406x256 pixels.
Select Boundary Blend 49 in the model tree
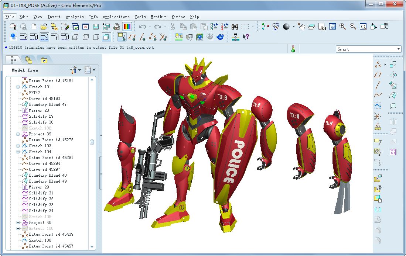pos(48,181)
